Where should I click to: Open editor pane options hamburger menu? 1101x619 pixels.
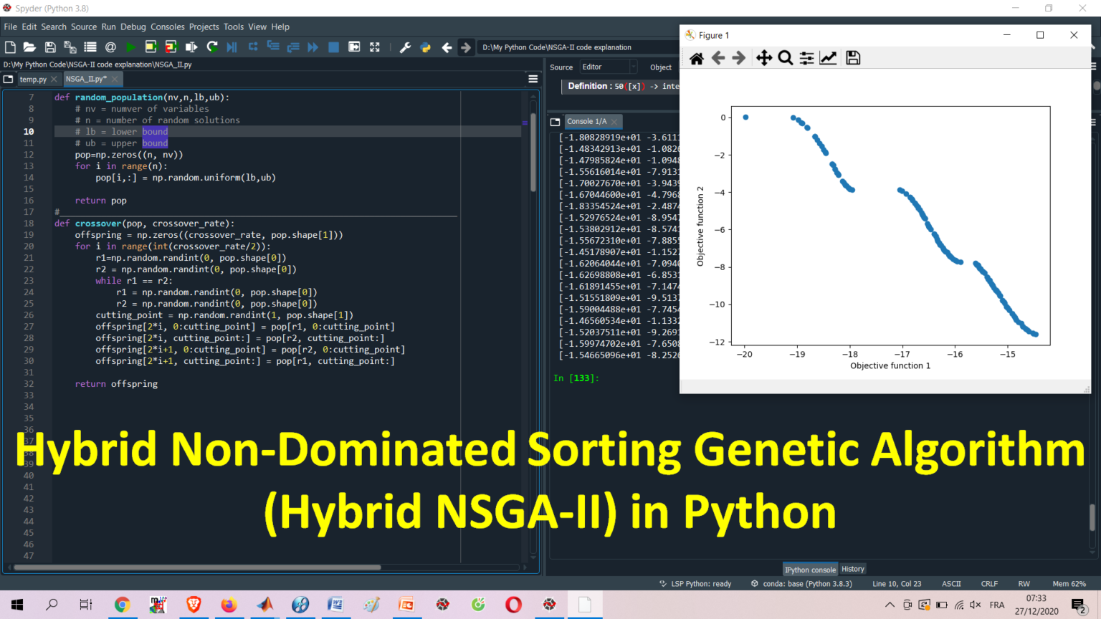click(533, 79)
